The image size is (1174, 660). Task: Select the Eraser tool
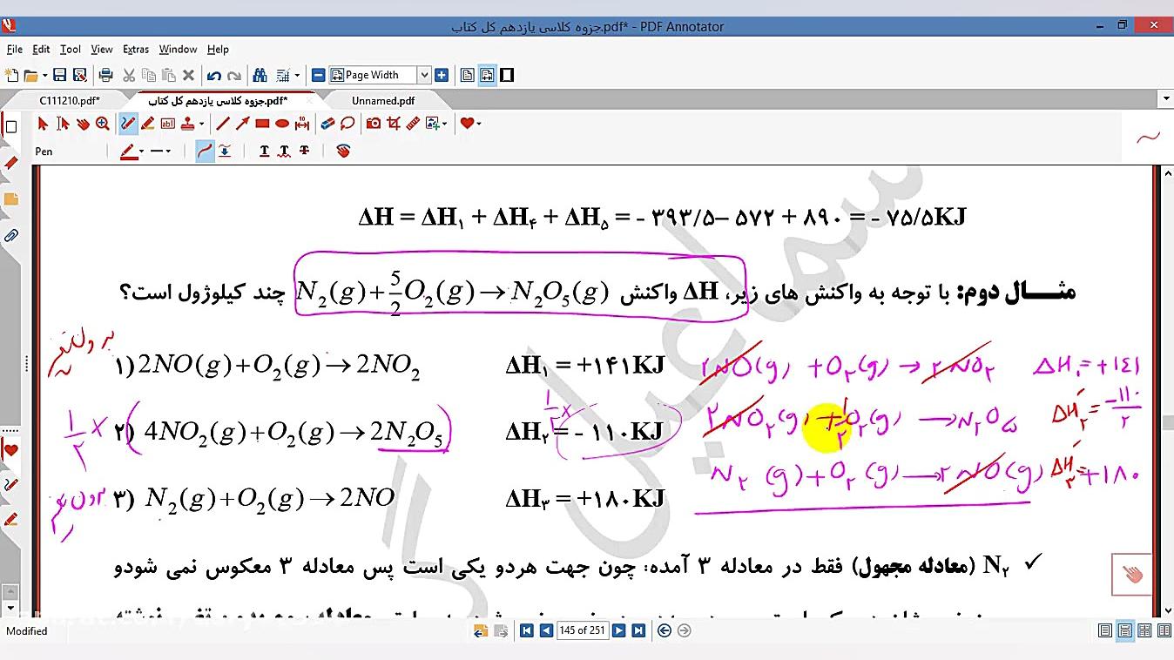[x=327, y=124]
